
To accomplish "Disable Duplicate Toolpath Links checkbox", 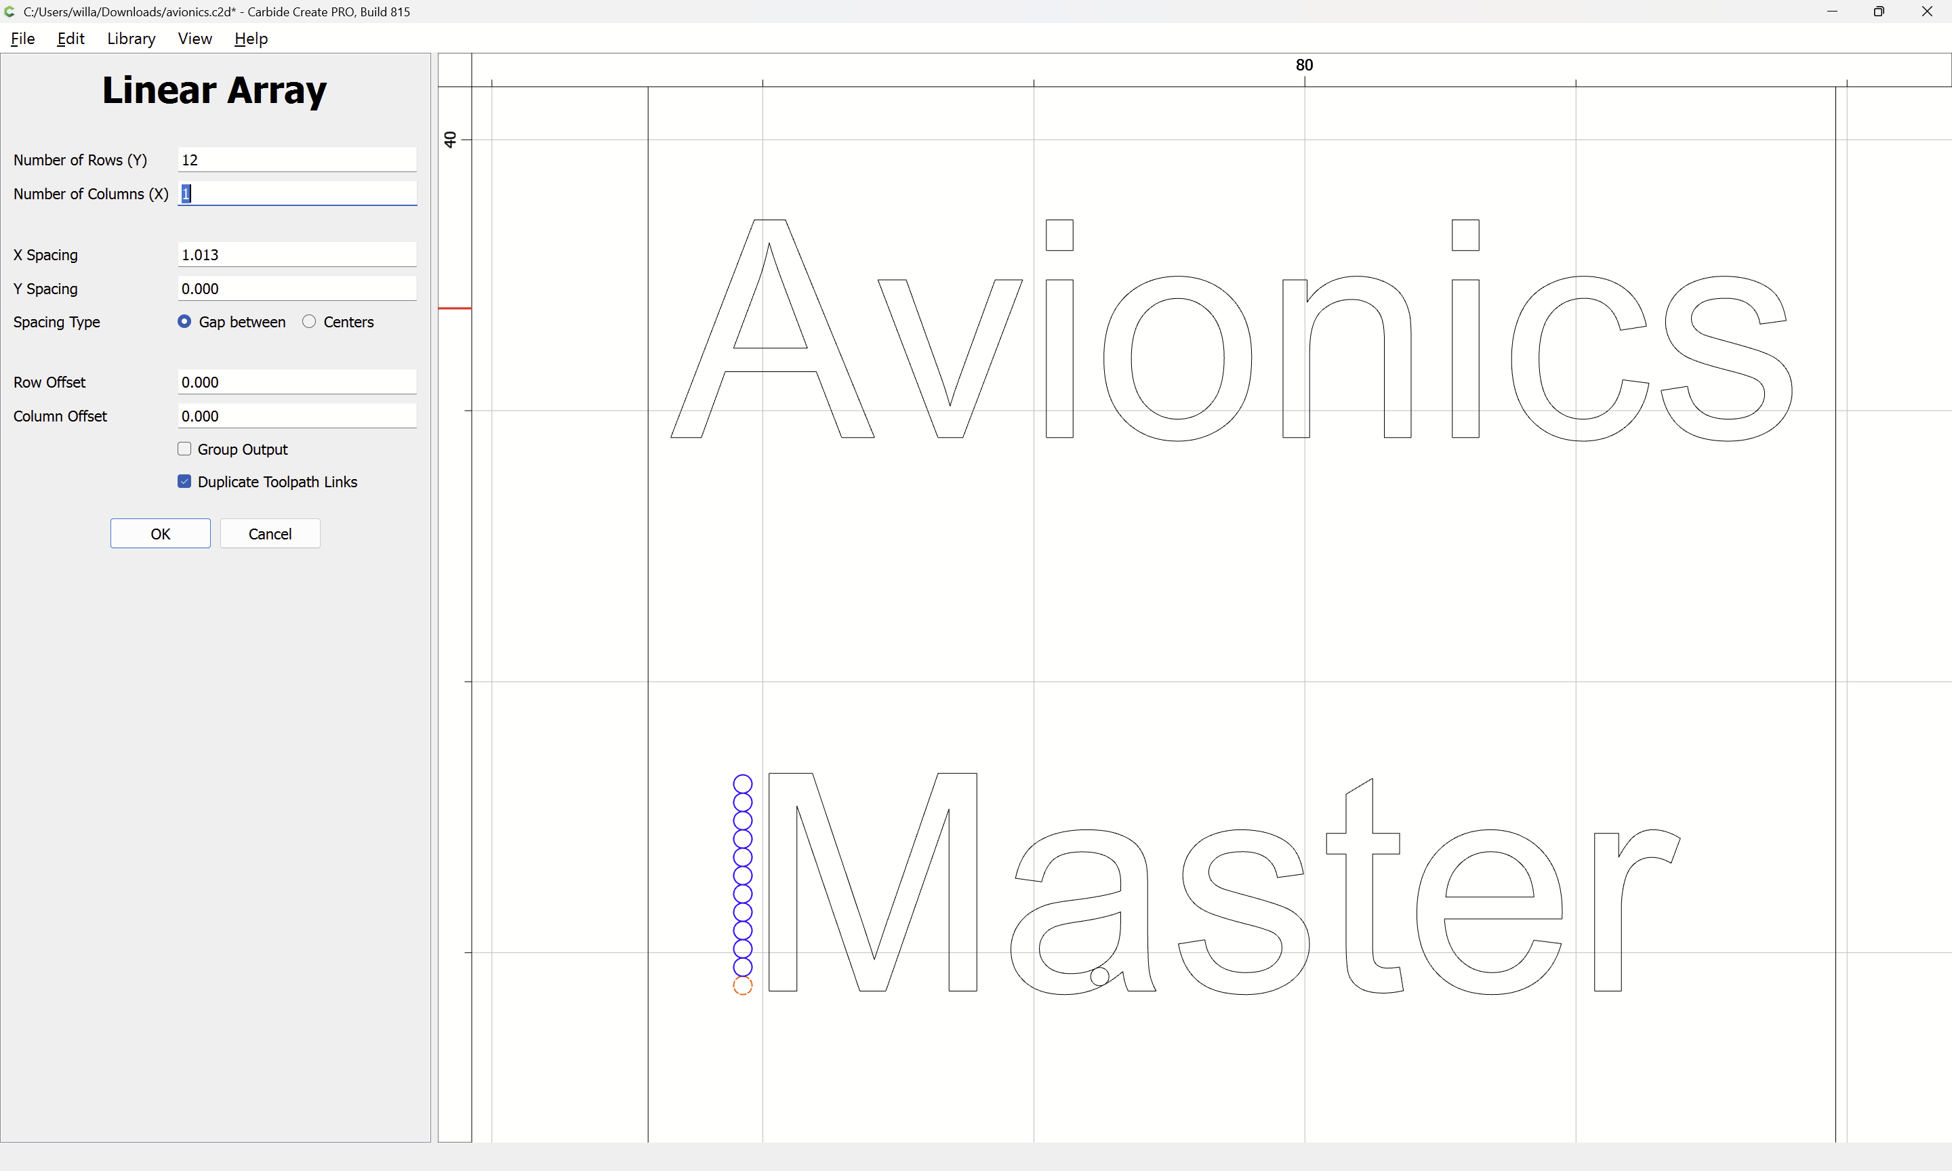I will tap(184, 481).
